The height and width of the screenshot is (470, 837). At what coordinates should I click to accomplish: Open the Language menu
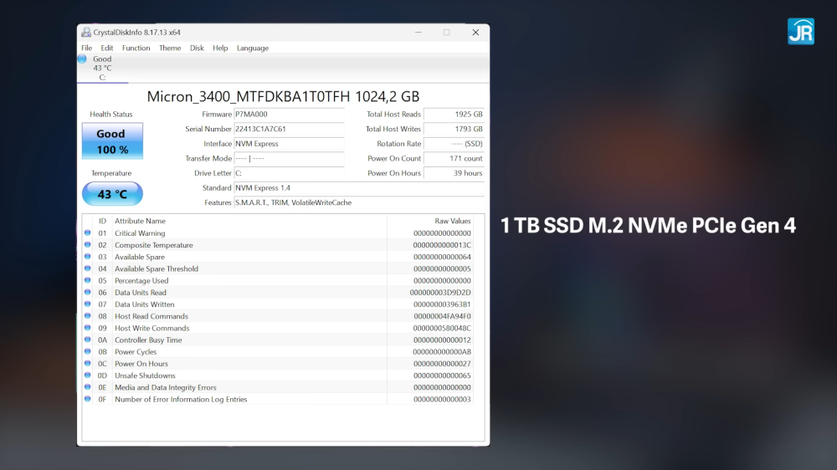[253, 49]
